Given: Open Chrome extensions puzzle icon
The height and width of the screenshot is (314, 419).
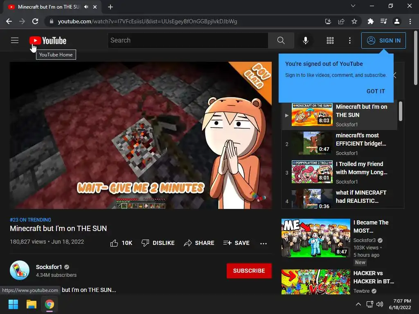Looking at the screenshot, I should pos(370,21).
